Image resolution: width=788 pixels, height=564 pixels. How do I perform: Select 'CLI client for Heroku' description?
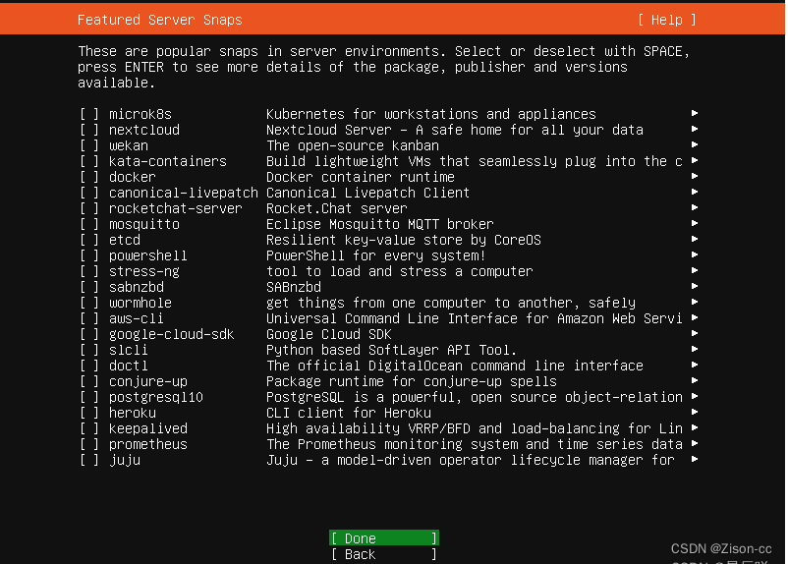tap(348, 414)
